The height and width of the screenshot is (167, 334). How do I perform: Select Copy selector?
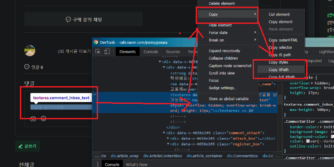click(281, 47)
